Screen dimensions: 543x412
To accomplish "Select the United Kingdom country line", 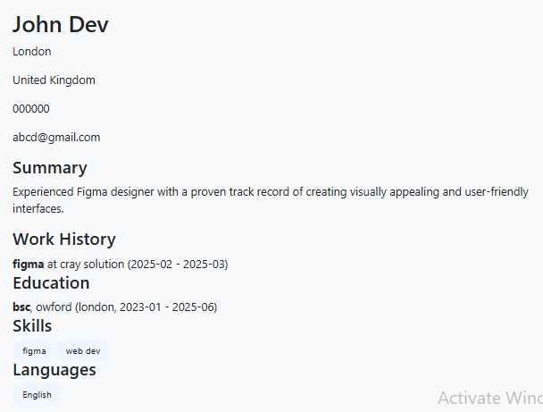I will click(x=54, y=80).
